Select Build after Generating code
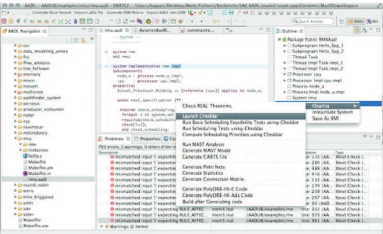The width and height of the screenshot is (383, 234). pos(212,202)
